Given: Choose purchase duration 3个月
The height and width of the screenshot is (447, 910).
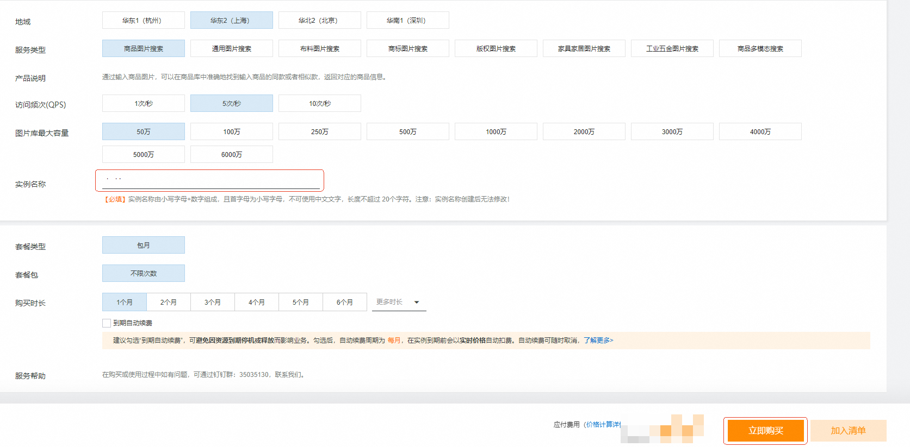Looking at the screenshot, I should click(x=213, y=302).
